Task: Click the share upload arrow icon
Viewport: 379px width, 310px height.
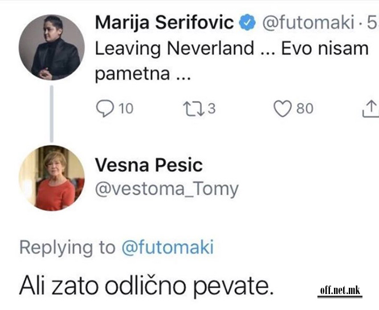Action: [x=370, y=108]
